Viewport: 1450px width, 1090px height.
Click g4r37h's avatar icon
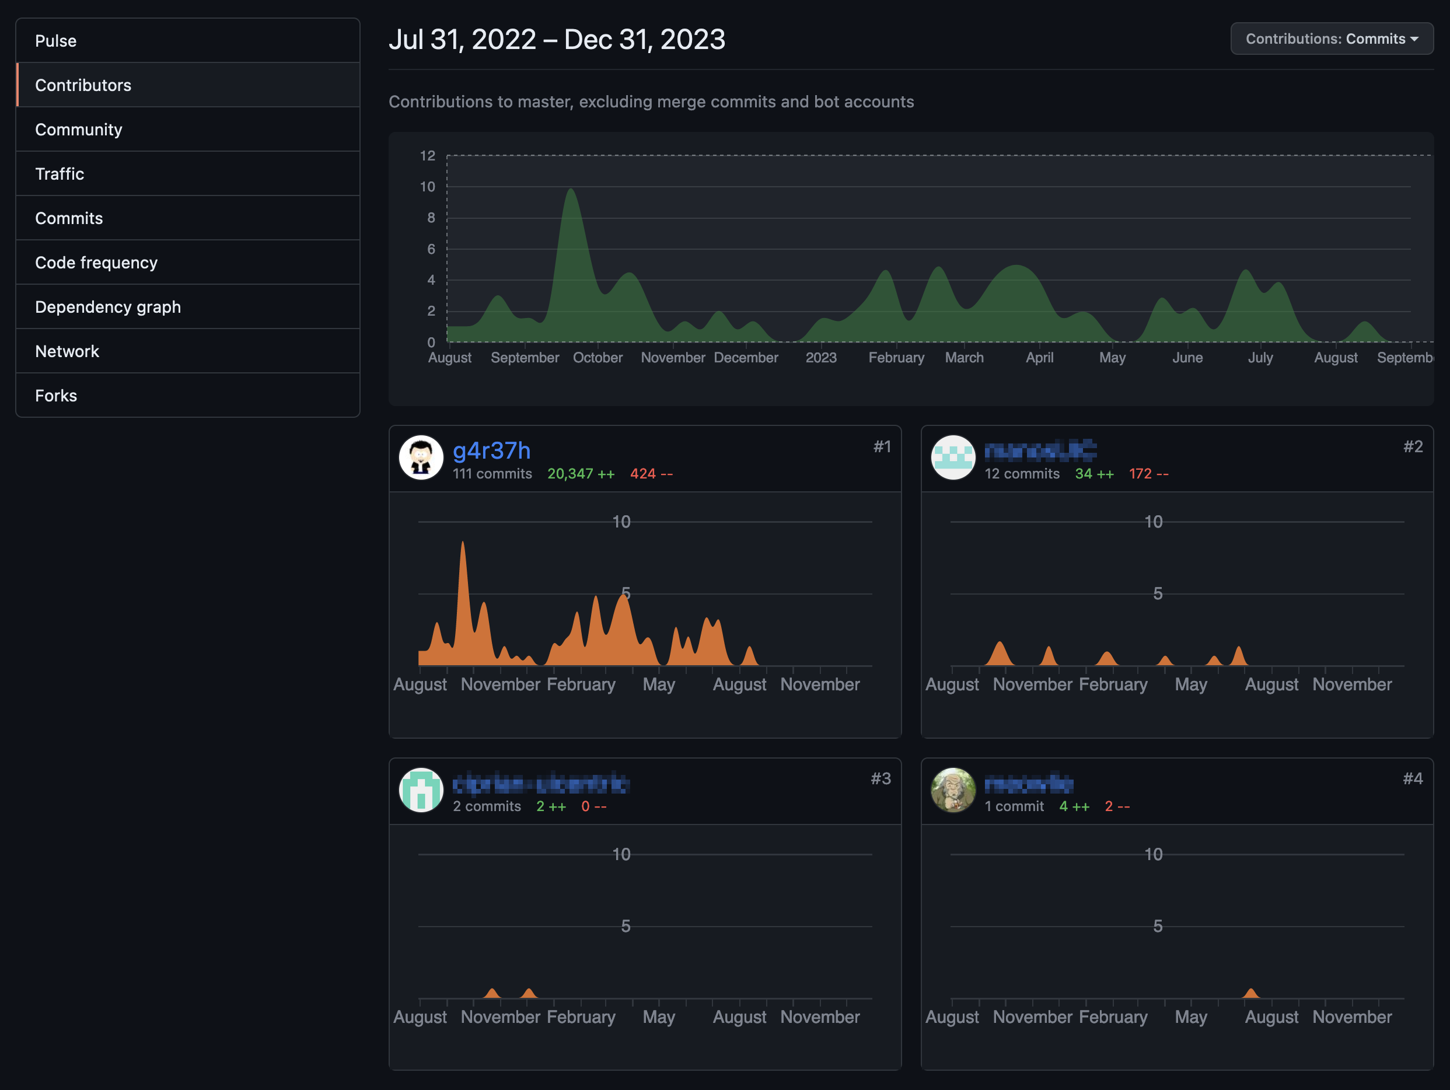(x=421, y=457)
